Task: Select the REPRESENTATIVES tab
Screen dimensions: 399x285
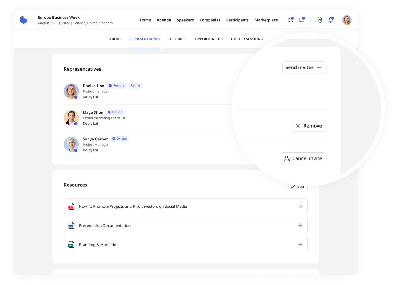Action: [145, 39]
